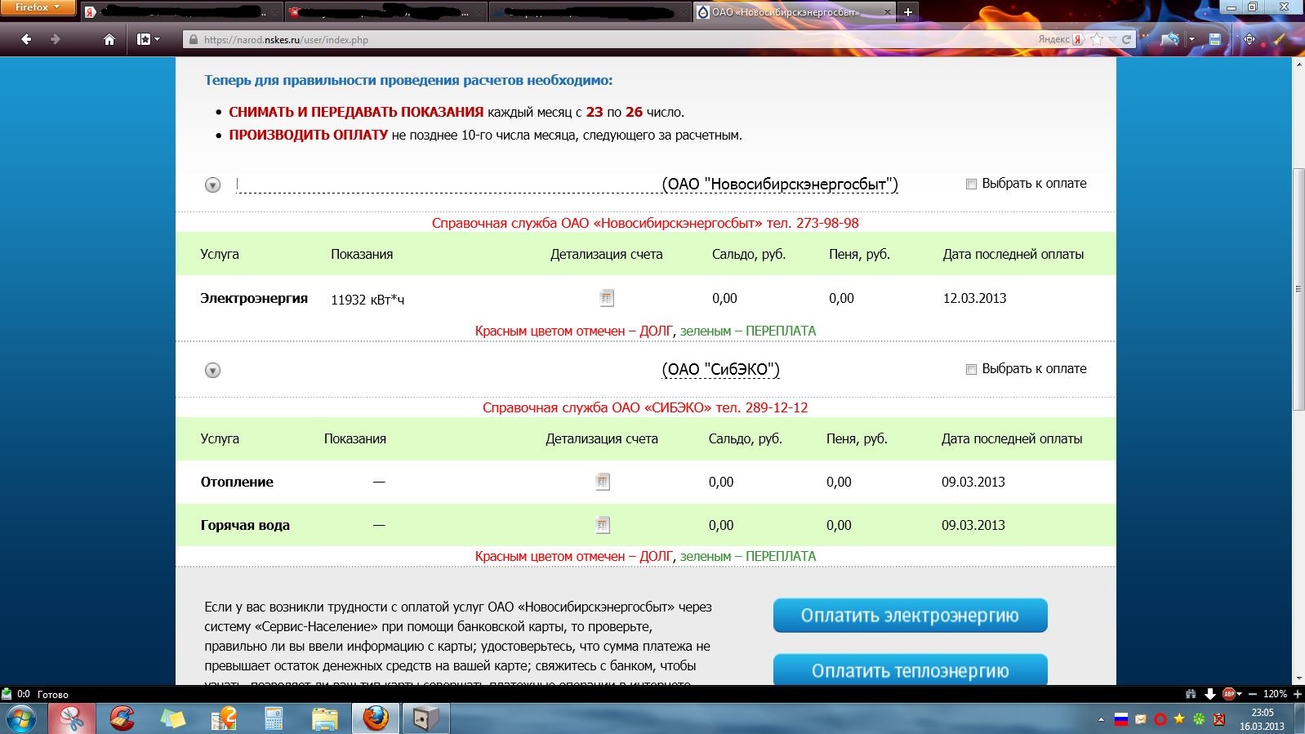1305x734 pixels.
Task: Click the mail envelope tray icon
Action: (1141, 719)
